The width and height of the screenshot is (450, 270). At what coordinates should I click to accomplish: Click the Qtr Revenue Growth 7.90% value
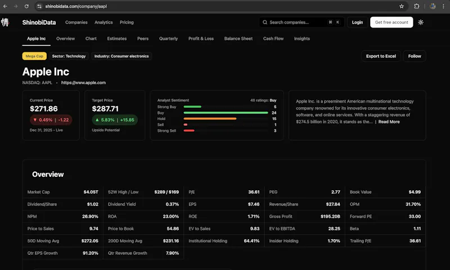pos(172,253)
